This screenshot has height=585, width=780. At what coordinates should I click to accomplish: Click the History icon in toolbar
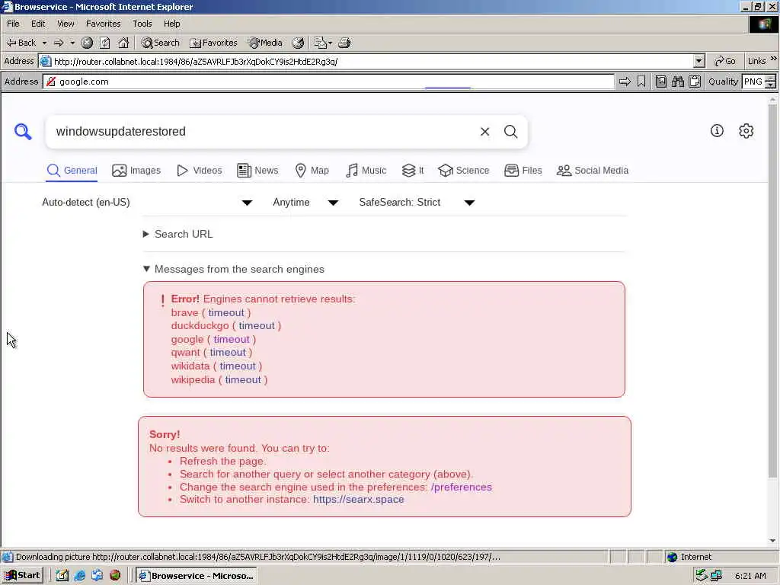pos(298,43)
